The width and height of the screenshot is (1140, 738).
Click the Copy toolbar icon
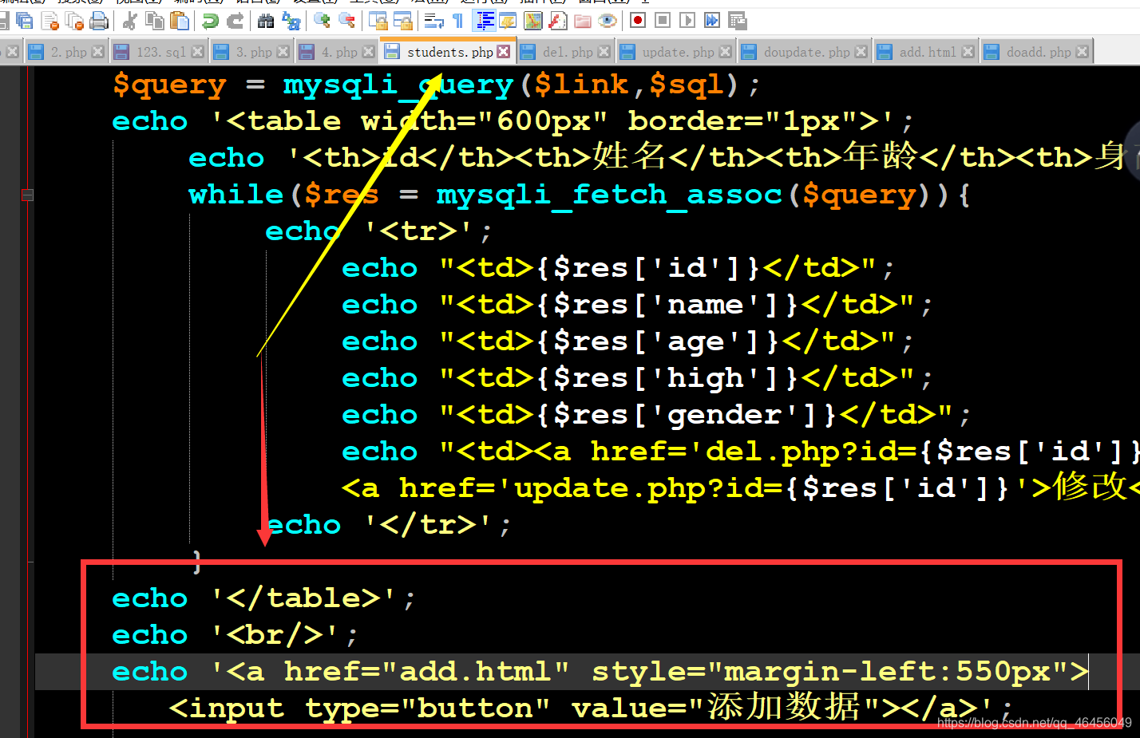click(155, 21)
